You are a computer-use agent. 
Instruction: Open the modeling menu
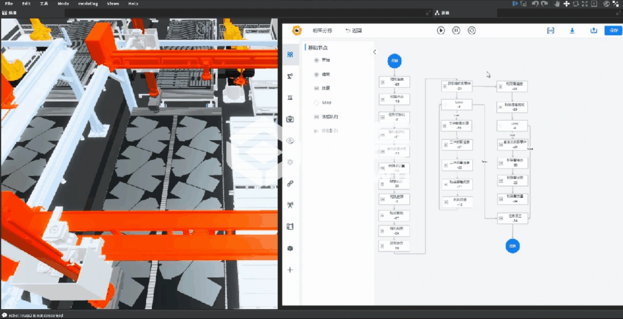click(x=88, y=3)
